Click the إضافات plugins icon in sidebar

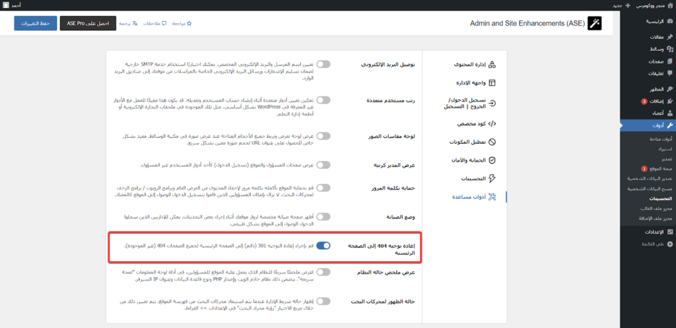[x=669, y=101]
